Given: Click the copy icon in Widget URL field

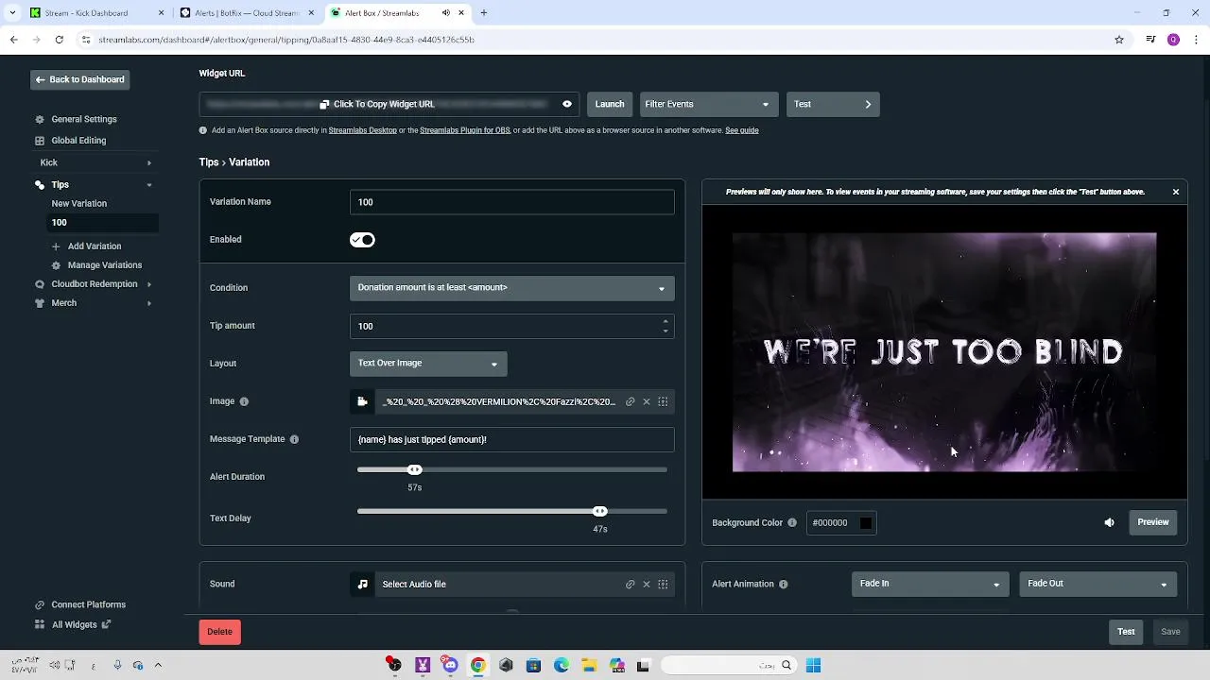Looking at the screenshot, I should point(324,104).
